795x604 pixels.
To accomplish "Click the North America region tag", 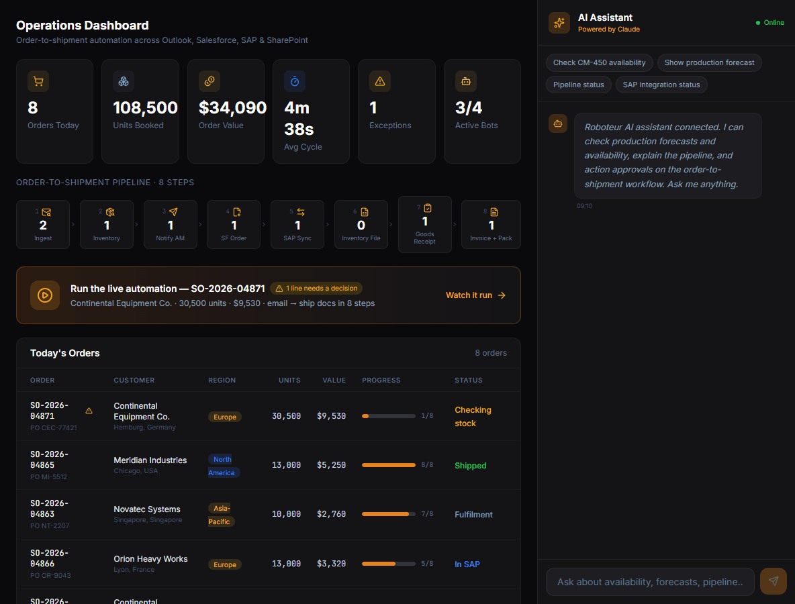I will tap(223, 466).
